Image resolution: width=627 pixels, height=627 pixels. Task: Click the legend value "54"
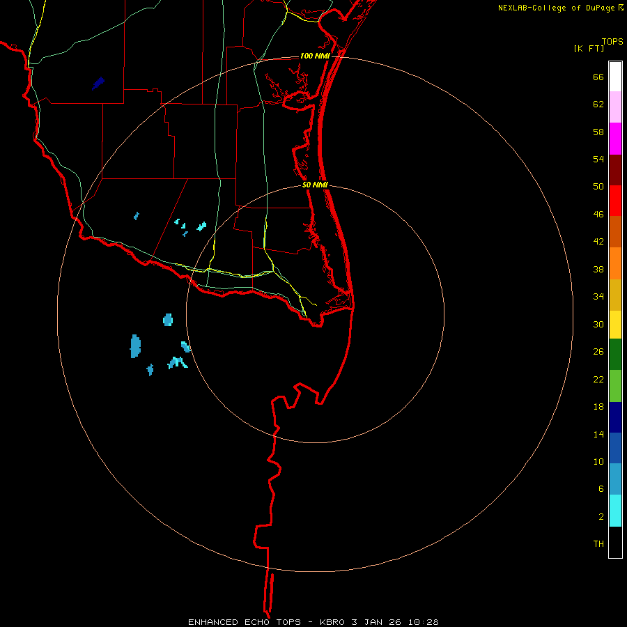pyautogui.click(x=598, y=159)
